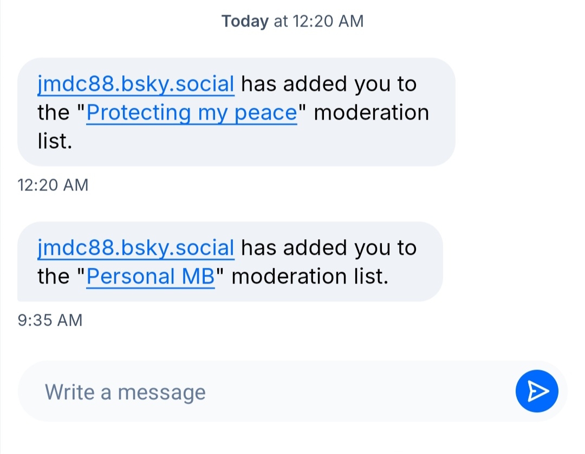This screenshot has height=454, width=585.
Task: Click "the" before the "Protecting my peace" link
Action: [54, 113]
